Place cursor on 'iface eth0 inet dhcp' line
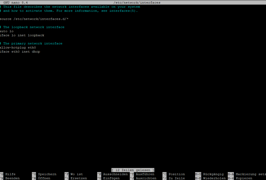266x180 pixels. 20,52
